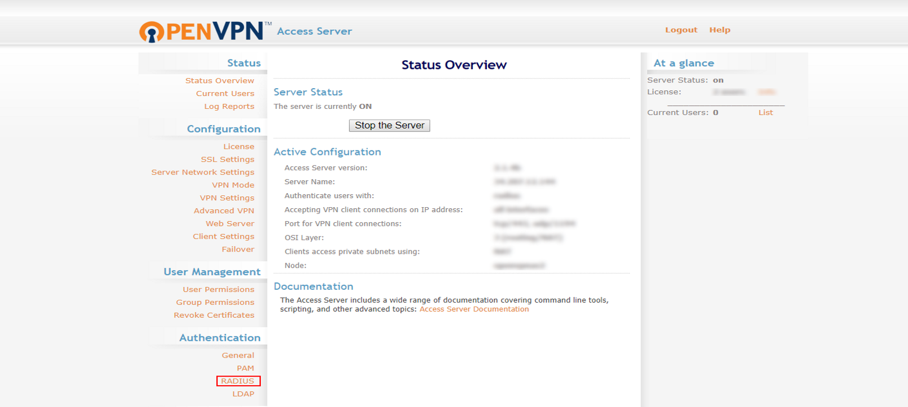The width and height of the screenshot is (908, 407).
Task: Navigate to Server Network Settings
Action: pyautogui.click(x=203, y=172)
